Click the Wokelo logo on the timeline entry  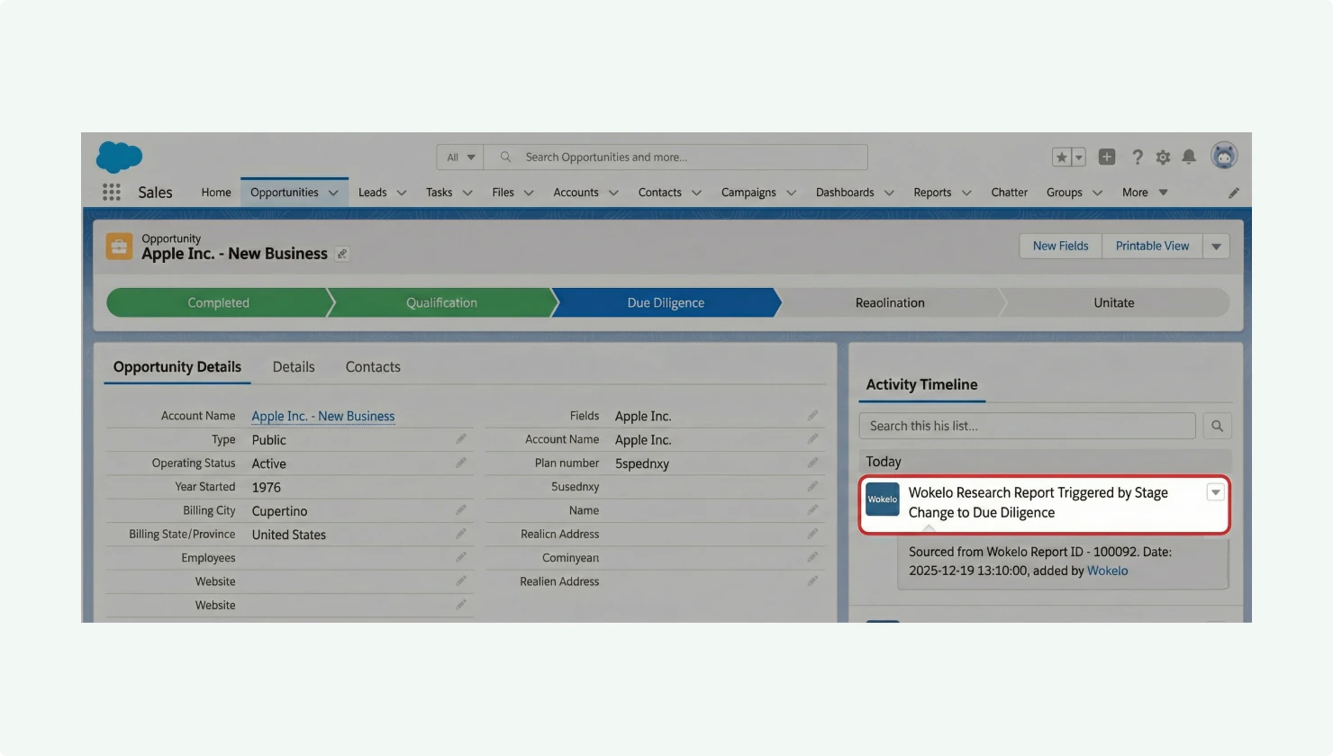883,499
